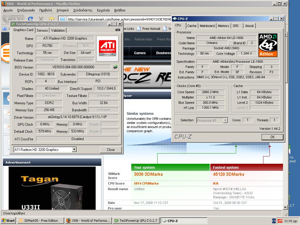
Task: Switch to 3DMark05 Free Edition taskbar item
Action: click(40, 221)
